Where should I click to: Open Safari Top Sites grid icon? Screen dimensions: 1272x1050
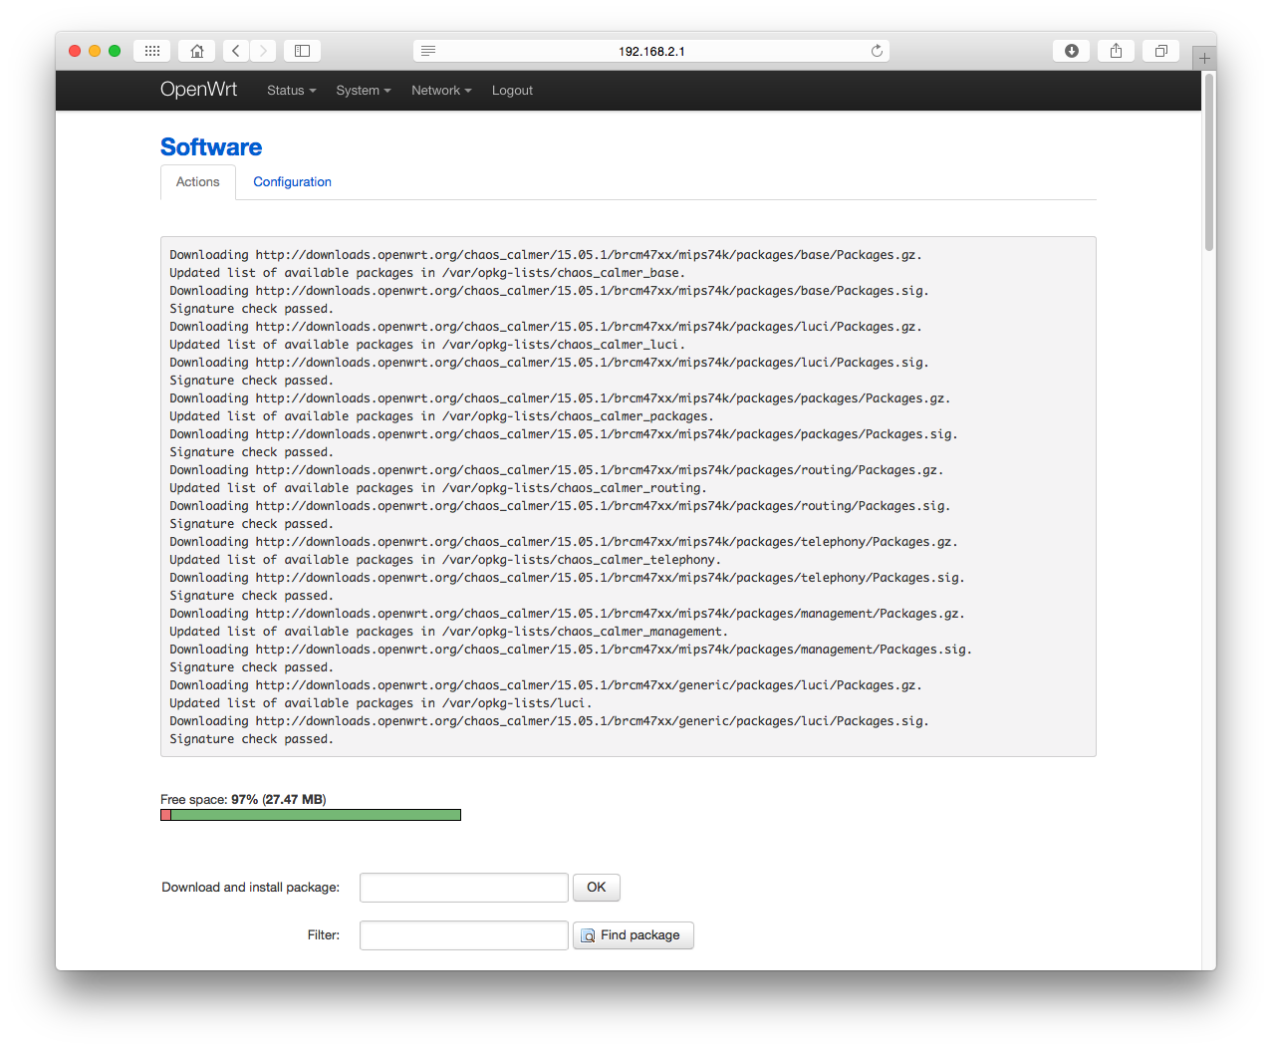coord(151,51)
